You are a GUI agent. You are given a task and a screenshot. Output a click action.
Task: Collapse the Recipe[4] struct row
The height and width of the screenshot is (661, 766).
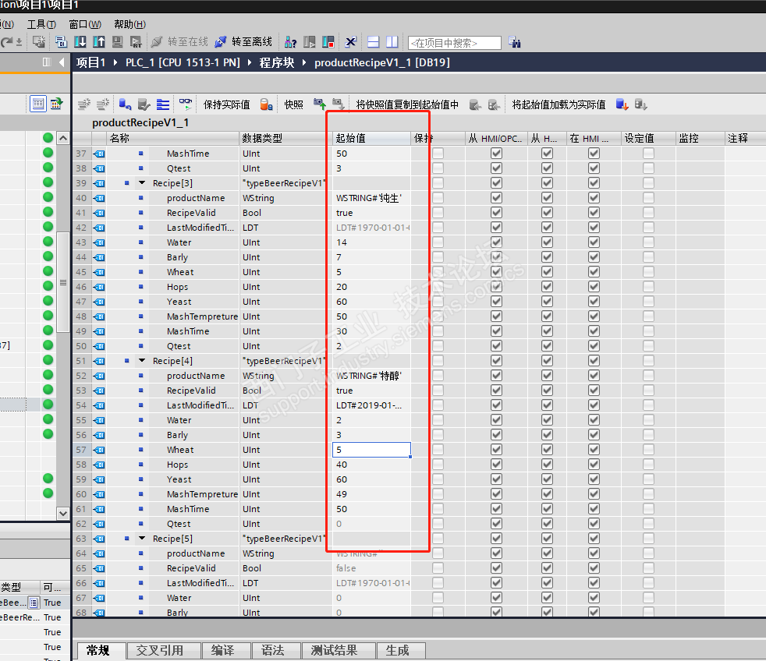point(142,361)
